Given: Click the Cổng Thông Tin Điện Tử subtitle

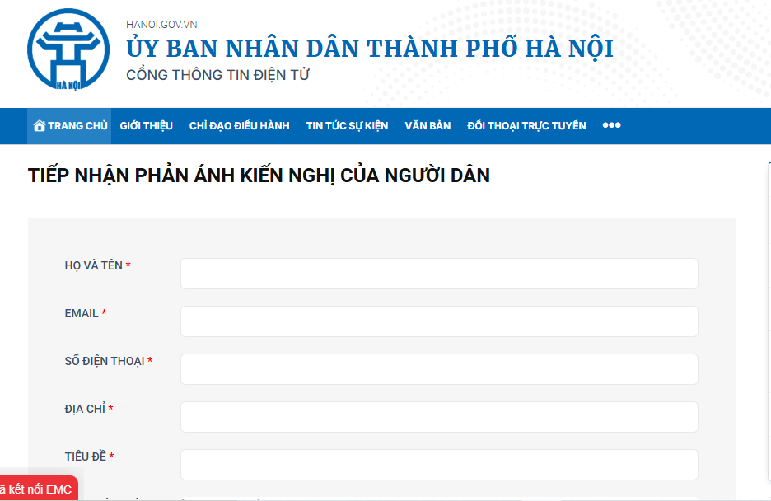Looking at the screenshot, I should 217,75.
